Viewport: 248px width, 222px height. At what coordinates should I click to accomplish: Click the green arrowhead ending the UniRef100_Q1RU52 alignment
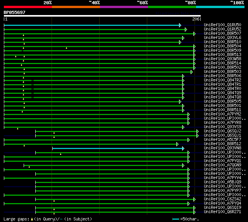point(186,29)
